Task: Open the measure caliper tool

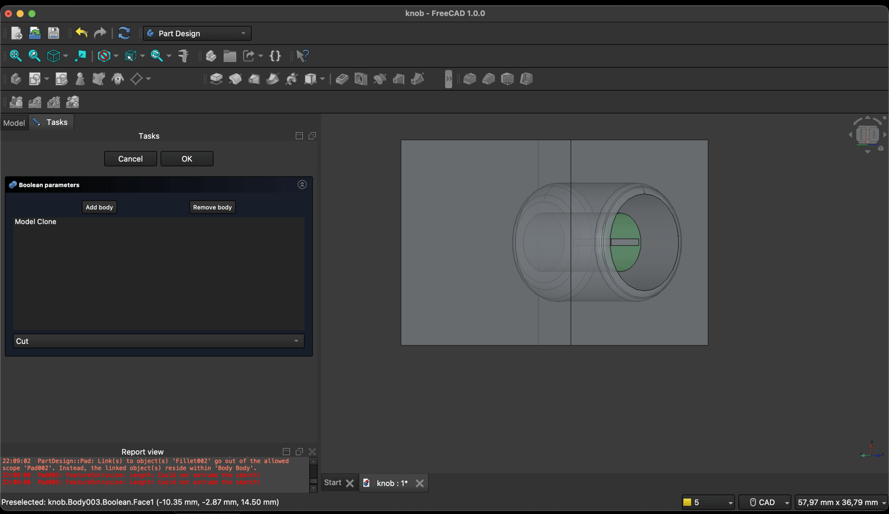Action: (183, 56)
